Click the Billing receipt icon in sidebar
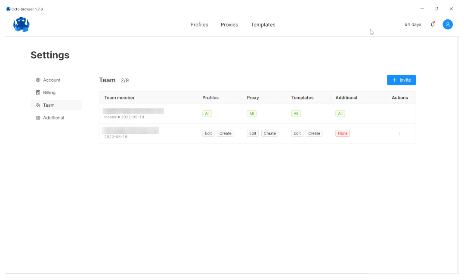The height and width of the screenshot is (280, 464). pos(38,92)
